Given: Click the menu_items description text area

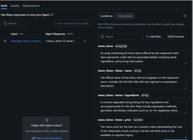Looking at the screenshot, I should (x=142, y=57).
